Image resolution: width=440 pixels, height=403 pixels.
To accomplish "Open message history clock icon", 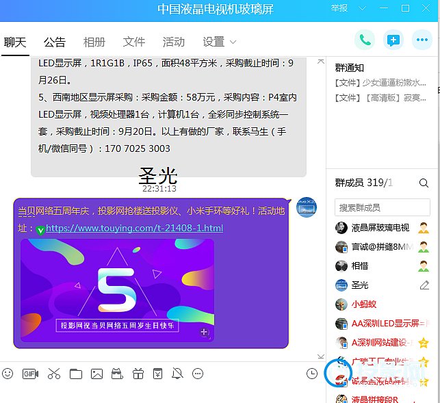I will 312,374.
